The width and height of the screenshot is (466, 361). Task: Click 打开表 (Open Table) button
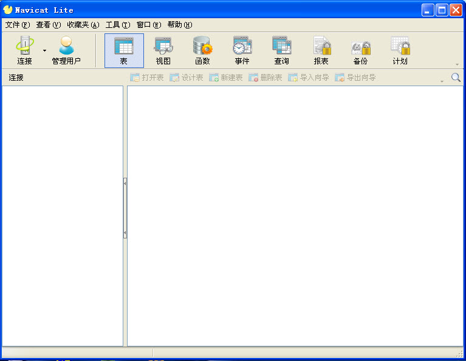tap(147, 78)
